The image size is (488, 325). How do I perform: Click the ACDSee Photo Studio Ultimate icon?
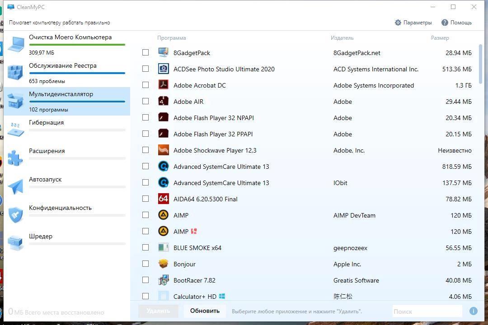tap(164, 69)
